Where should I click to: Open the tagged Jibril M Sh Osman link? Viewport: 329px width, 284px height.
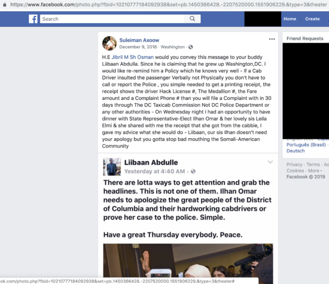point(132,57)
